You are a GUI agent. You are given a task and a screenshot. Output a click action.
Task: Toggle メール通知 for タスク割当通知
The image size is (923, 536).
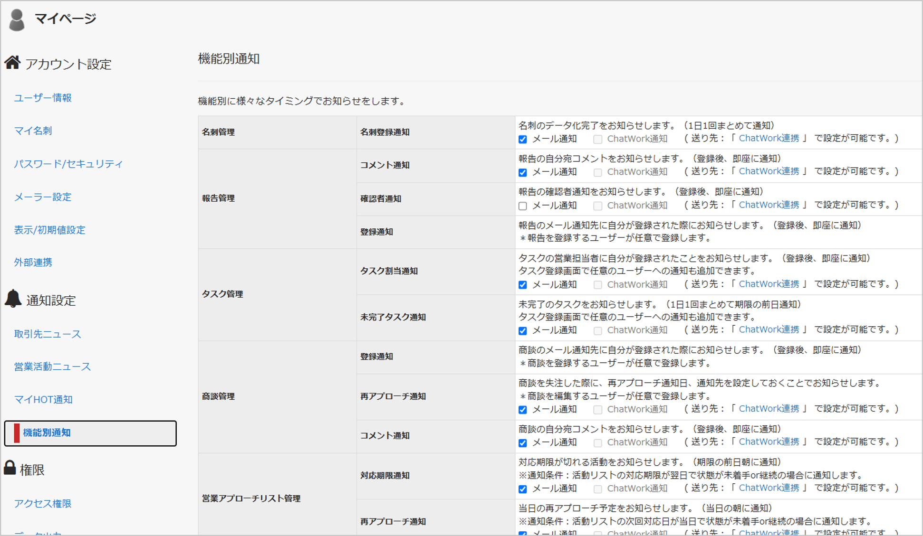click(523, 285)
